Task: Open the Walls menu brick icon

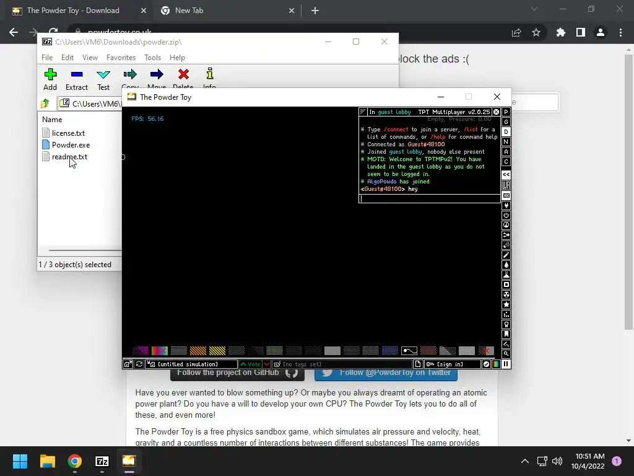Action: tap(506, 195)
